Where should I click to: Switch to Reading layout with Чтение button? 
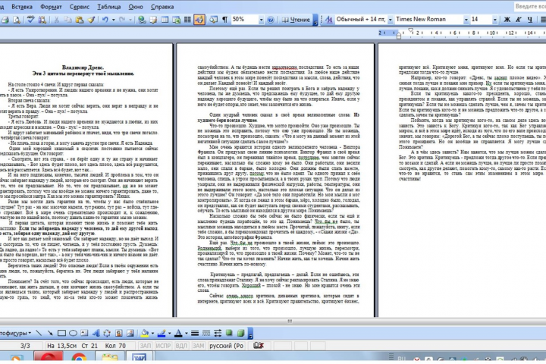click(296, 20)
